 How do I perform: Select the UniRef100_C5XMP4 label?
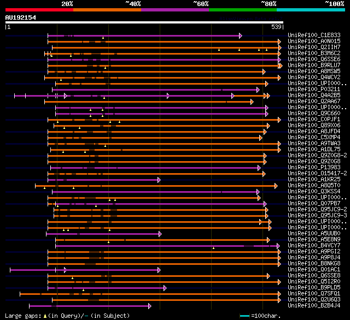point(314,137)
